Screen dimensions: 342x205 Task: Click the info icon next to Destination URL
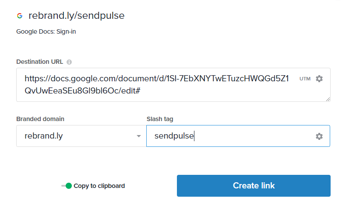(x=69, y=62)
